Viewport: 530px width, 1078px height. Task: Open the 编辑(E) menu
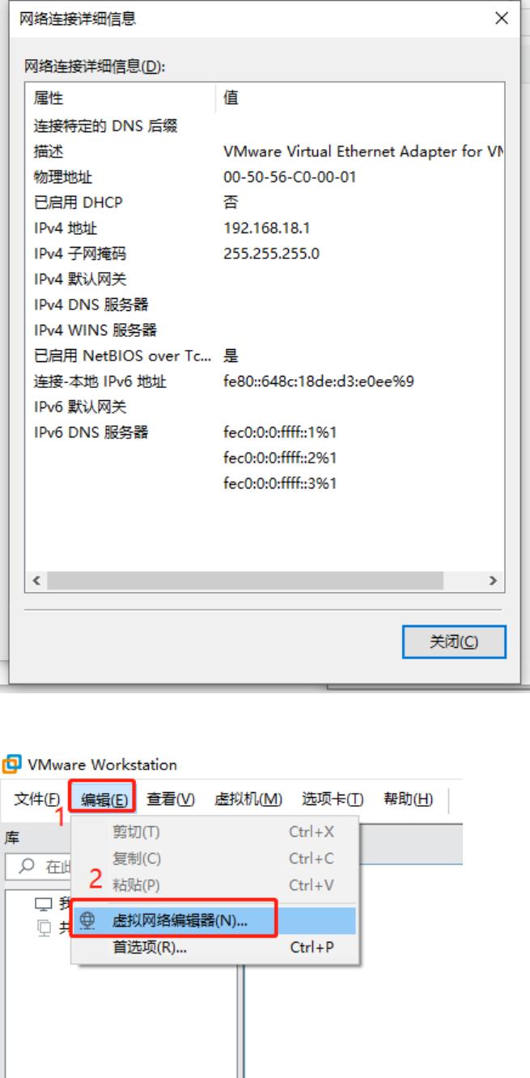pos(104,799)
